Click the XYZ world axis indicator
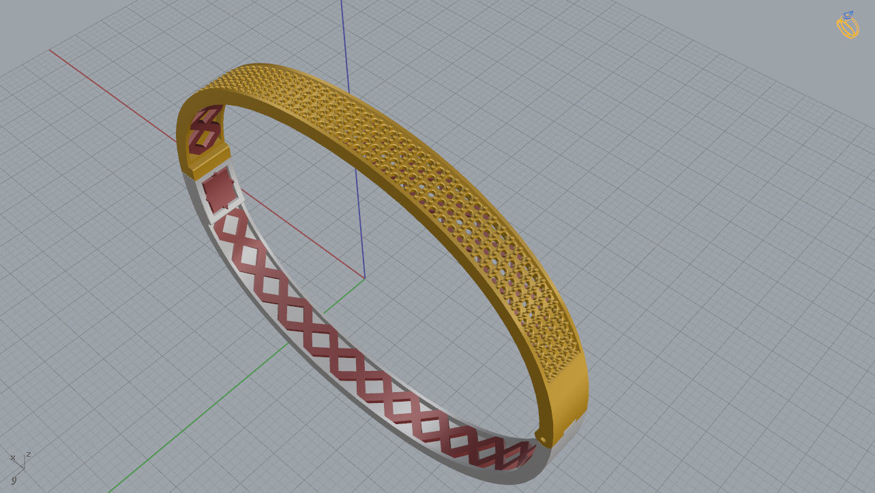Viewport: 875px width, 493px height. coord(21,466)
